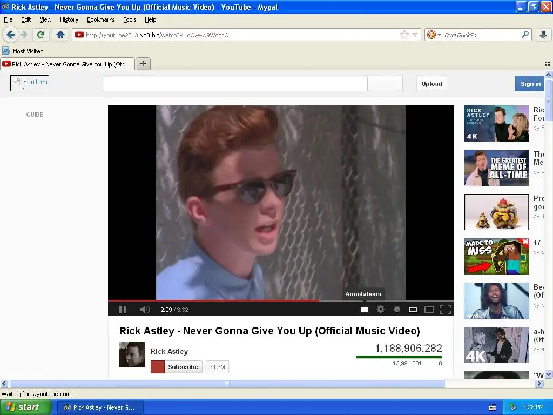The width and height of the screenshot is (553, 415).
Task: Expand the URL history dropdown arrow
Action: [x=415, y=35]
